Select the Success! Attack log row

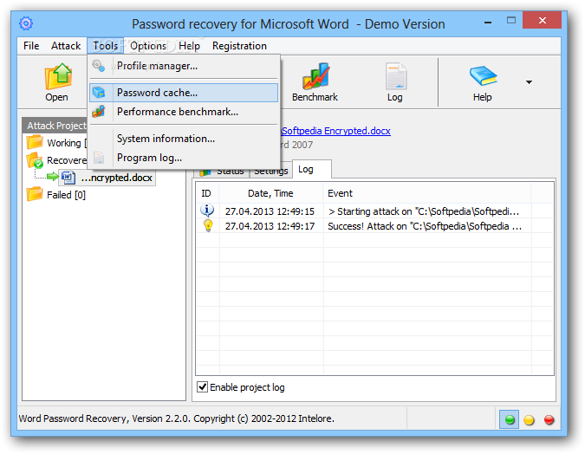pos(375,226)
